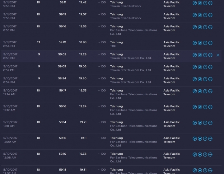Viewport: 224px width, 174px height.
Task: Share 5/11/2017 8:54 PM TBC result on Twitter
Action: tap(200, 43)
